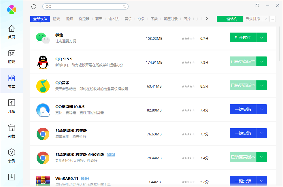The image size is (283, 187).
Task: Click 已装更高版本 button for QQ音乐
Action: (243, 85)
